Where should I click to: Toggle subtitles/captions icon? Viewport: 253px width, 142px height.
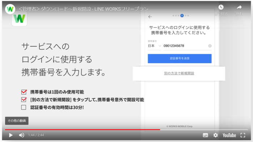pyautogui.click(x=205, y=135)
